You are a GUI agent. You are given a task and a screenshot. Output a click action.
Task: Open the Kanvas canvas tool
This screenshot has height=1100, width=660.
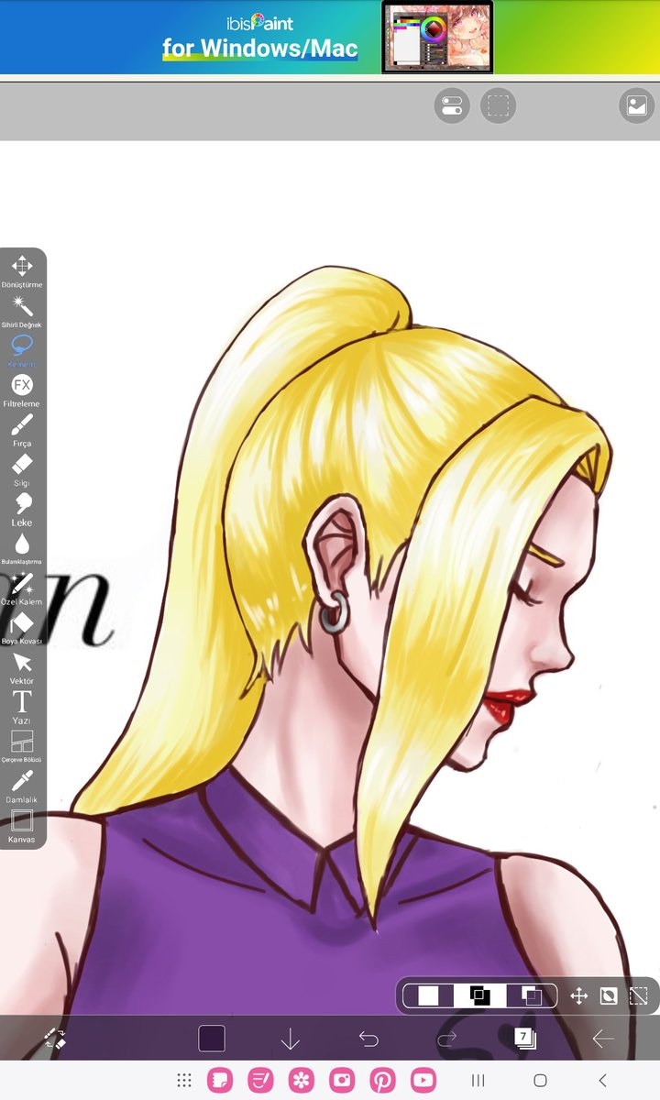[x=22, y=826]
